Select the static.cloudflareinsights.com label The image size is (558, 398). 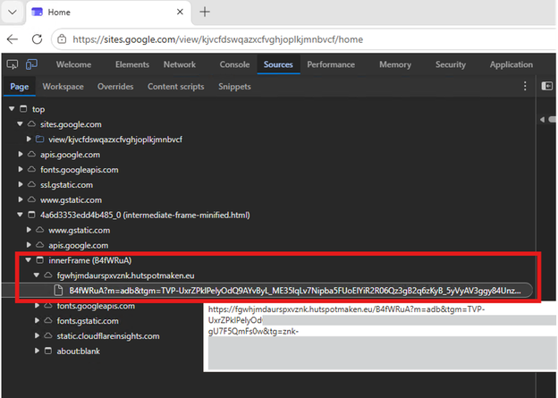(x=108, y=336)
